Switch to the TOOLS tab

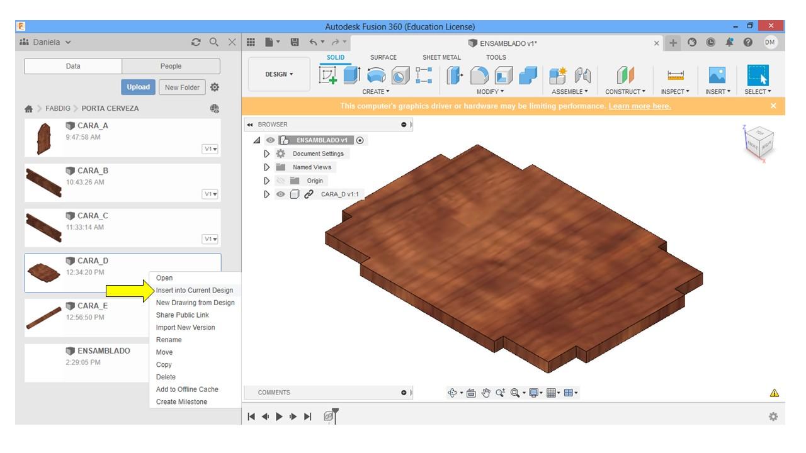pos(496,57)
